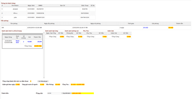Toggle the Quy Đổi checkbox
The width and height of the screenshot is (193, 99).
(x=36, y=93)
